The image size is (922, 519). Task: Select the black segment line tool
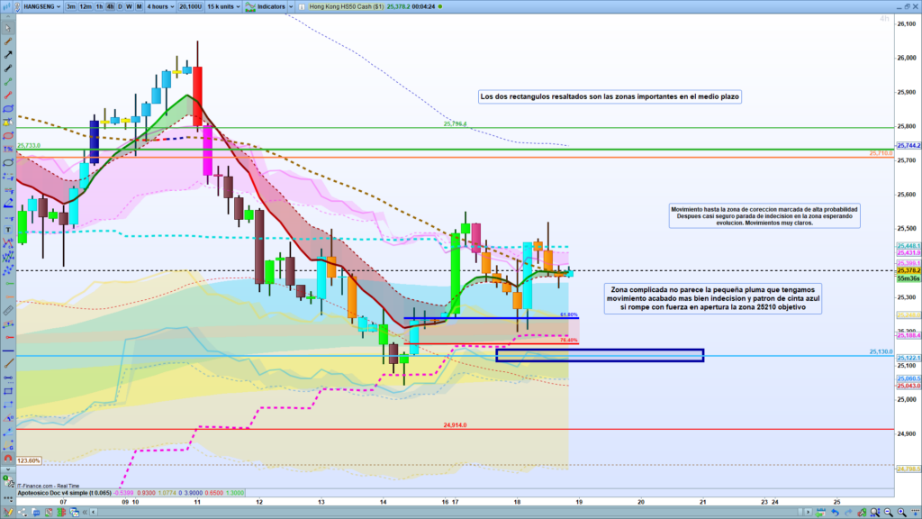click(x=8, y=68)
